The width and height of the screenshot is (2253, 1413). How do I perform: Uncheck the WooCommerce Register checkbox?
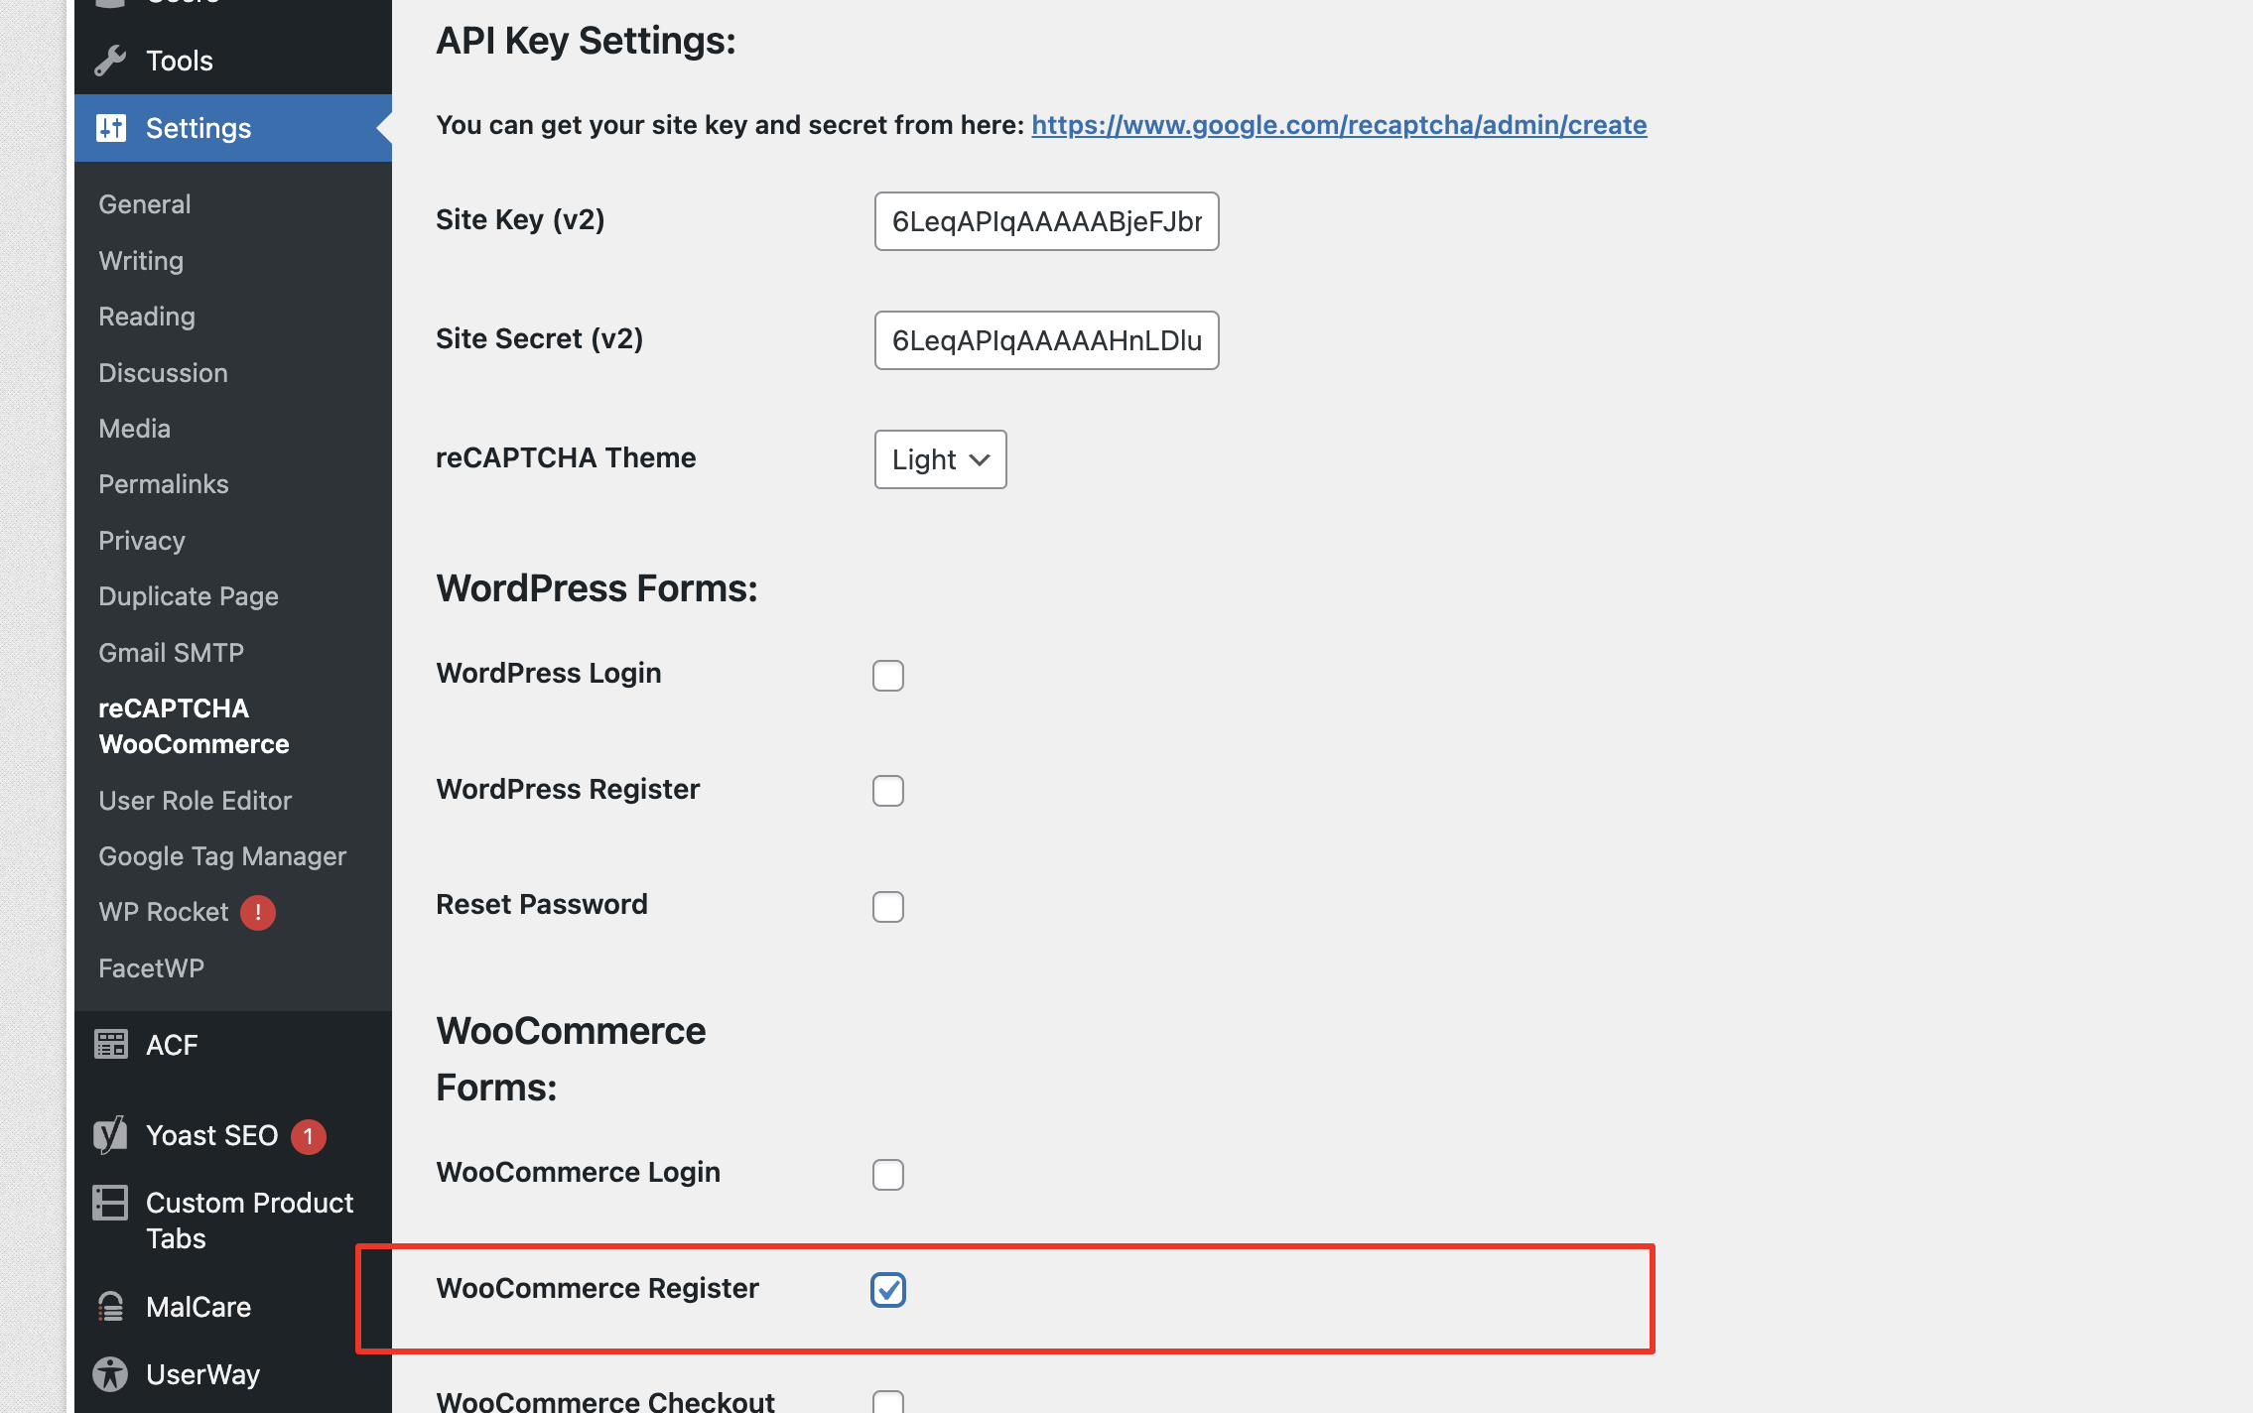click(888, 1290)
